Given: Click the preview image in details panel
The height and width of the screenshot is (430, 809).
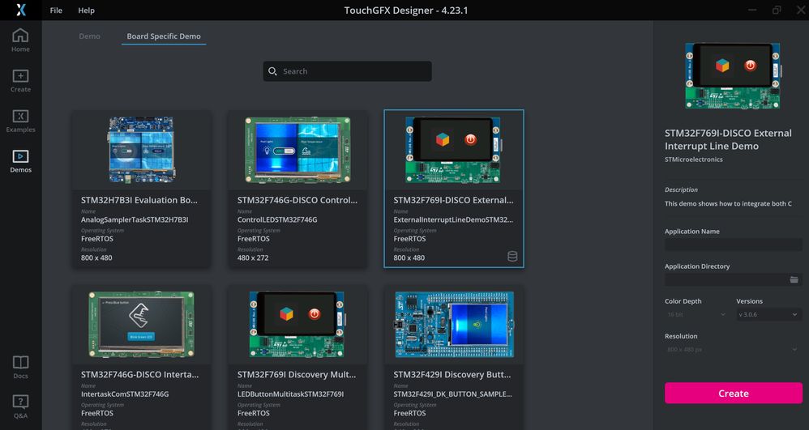Looking at the screenshot, I should [733, 76].
